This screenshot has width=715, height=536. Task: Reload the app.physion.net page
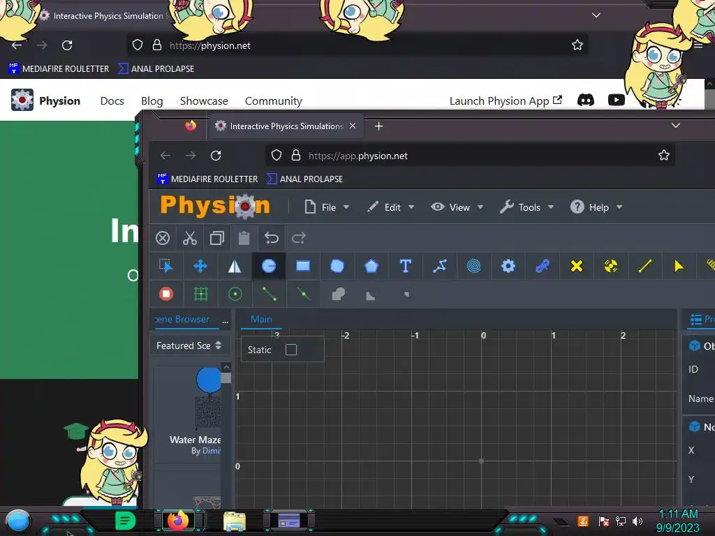[216, 156]
